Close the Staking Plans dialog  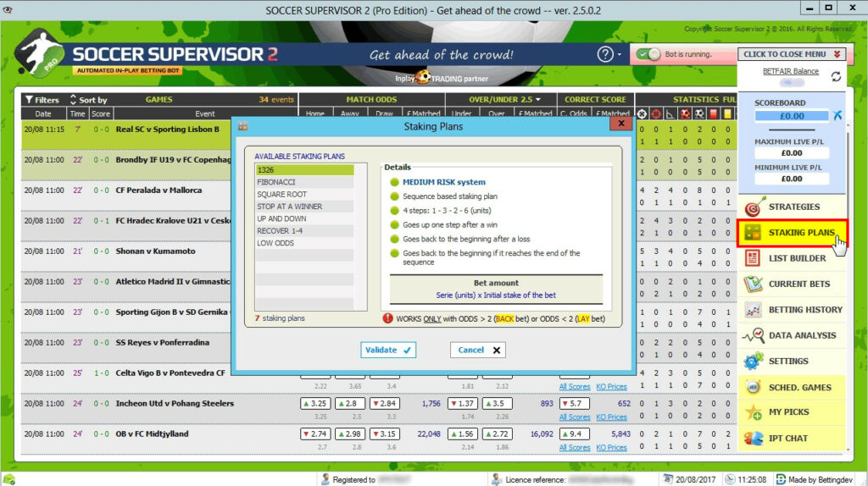pyautogui.click(x=621, y=124)
